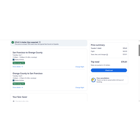Click the scrollbar down arrow
This screenshot has height=140, width=140.
point(139,101)
